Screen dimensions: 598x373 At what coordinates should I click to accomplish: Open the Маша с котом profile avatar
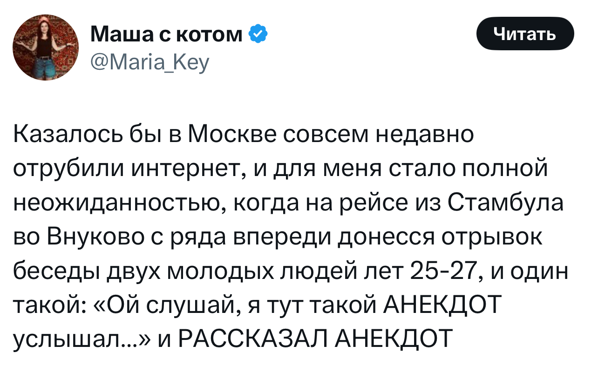point(46,47)
